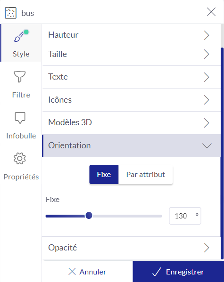Screen dimensions: 224x282
Task: Open the Filtre funnel icon
Action: click(x=20, y=77)
